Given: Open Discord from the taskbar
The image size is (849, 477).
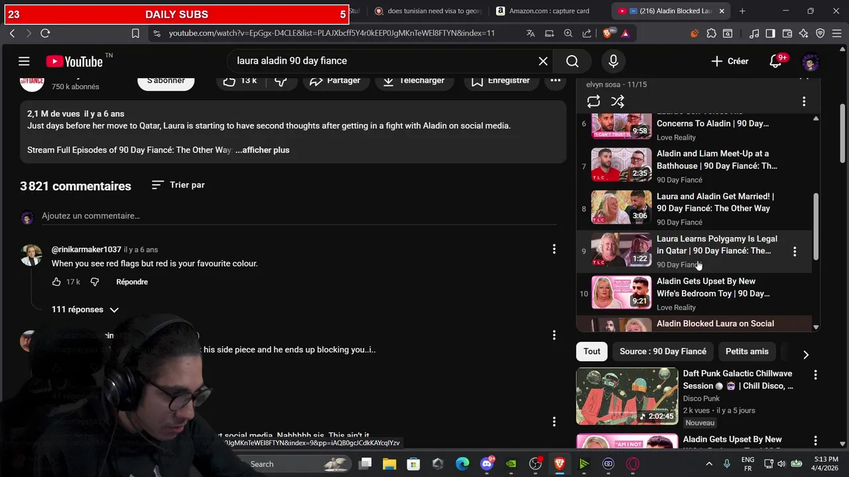Looking at the screenshot, I should 487,464.
